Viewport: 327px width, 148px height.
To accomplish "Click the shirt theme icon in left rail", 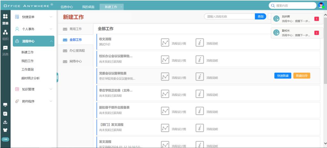I will [5, 130].
